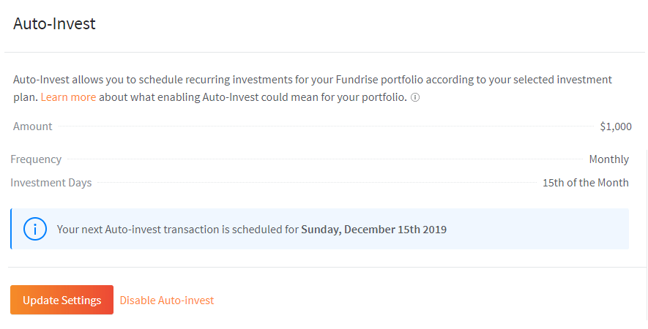The image size is (648, 329).
Task: Click the Auto-Invest description paragraph's first line
Action: tap(220, 80)
